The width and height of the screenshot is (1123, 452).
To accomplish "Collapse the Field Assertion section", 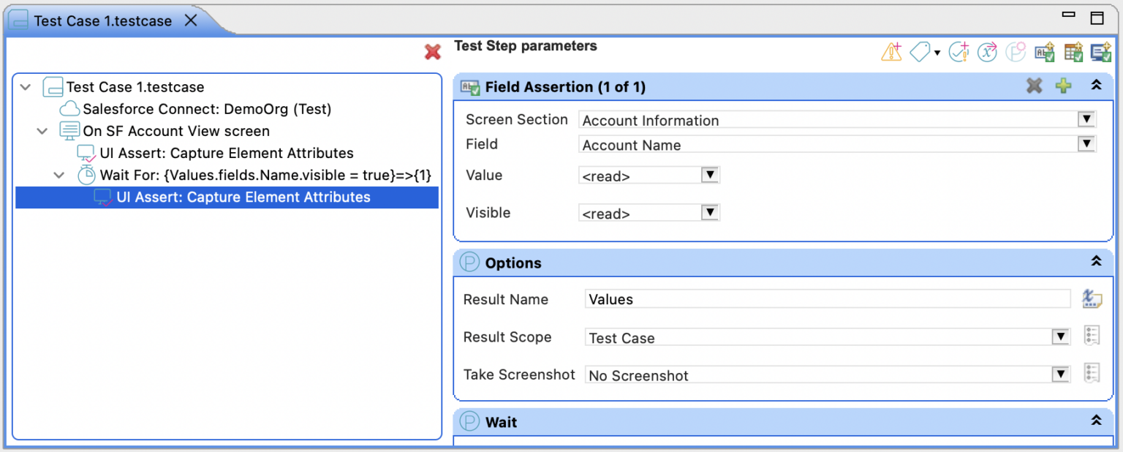I will tap(1096, 85).
